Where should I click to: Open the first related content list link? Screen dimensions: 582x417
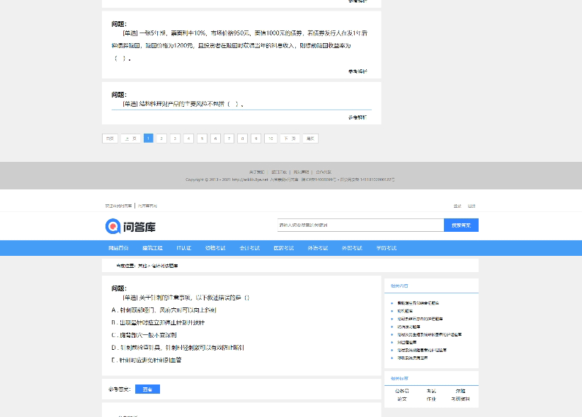(418, 303)
